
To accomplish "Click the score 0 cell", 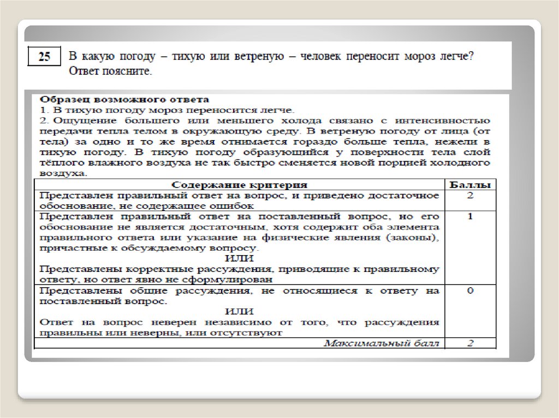I will point(469,291).
